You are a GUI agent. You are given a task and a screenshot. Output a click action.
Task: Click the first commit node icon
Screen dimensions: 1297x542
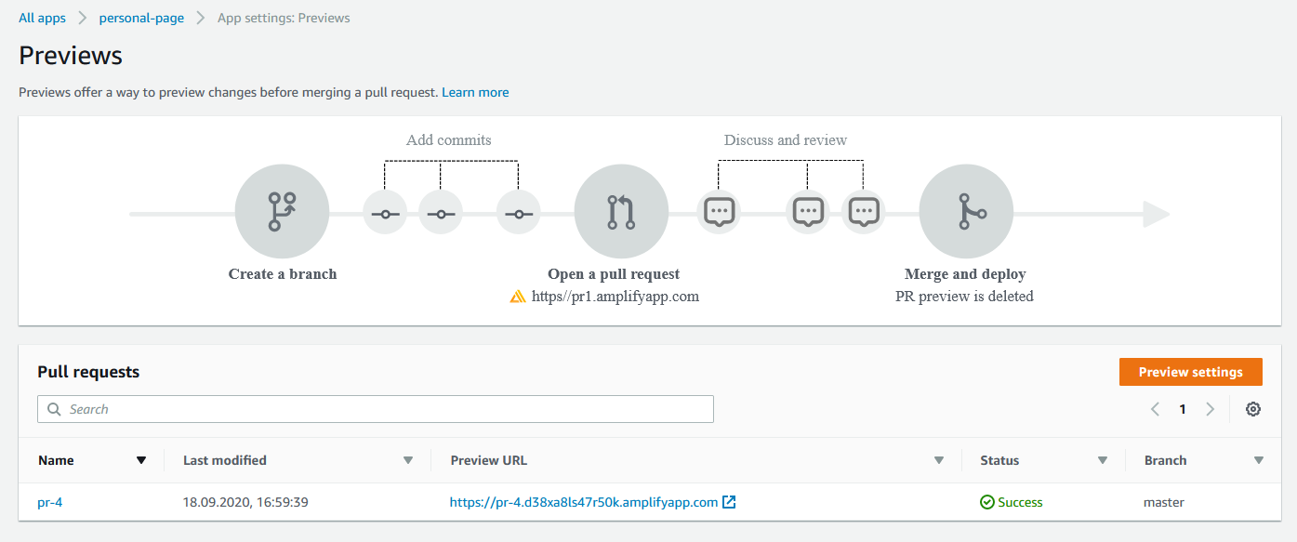385,214
